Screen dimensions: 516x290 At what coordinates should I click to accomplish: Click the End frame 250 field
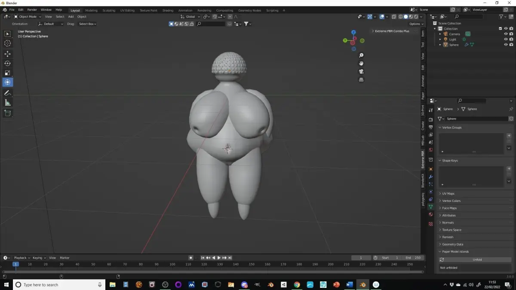(413, 258)
